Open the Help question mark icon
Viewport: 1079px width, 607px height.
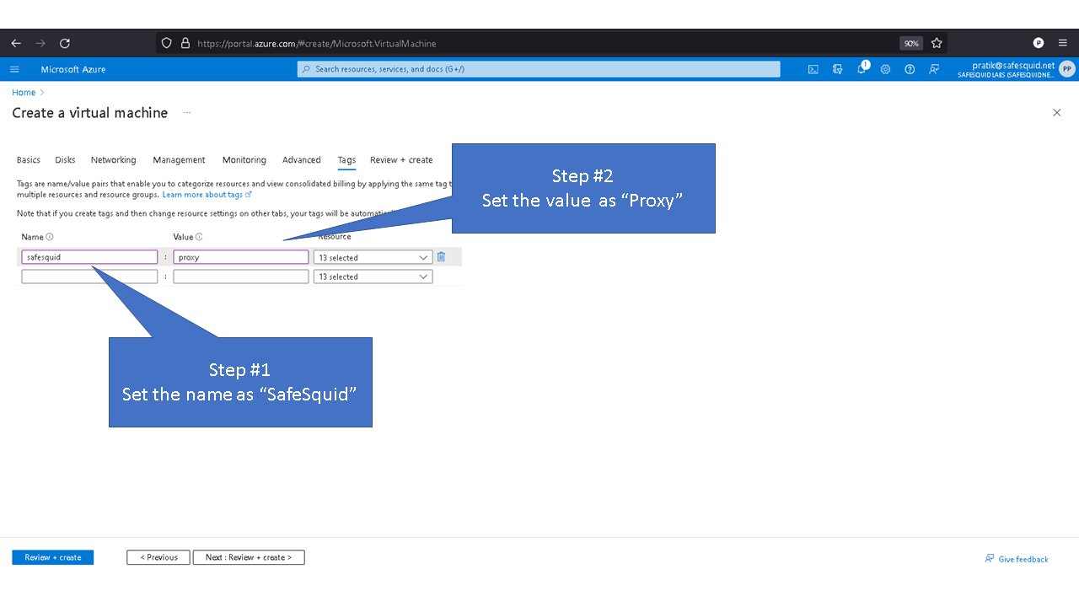tap(910, 69)
